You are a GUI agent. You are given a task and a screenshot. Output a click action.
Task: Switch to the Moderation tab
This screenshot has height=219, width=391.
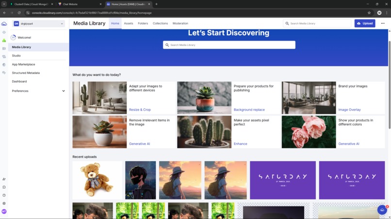180,23
